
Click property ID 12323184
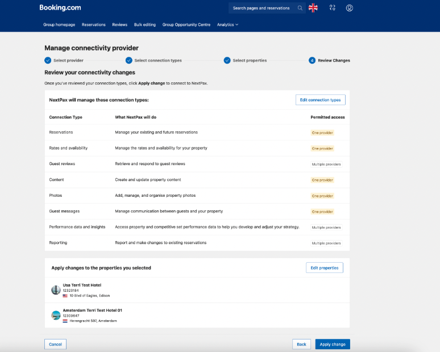(x=70, y=291)
